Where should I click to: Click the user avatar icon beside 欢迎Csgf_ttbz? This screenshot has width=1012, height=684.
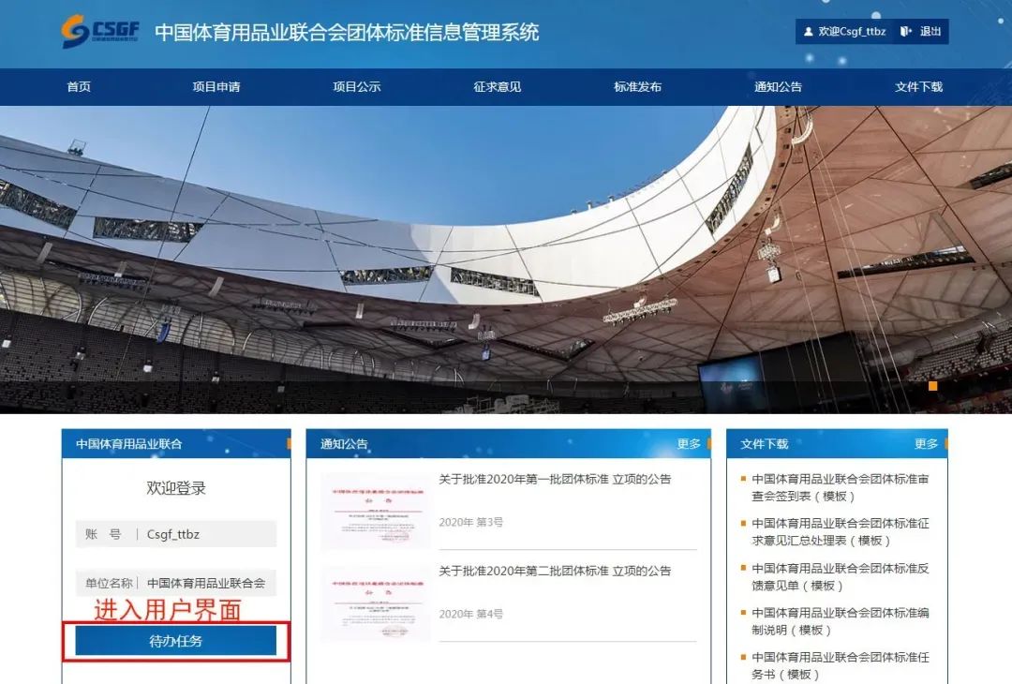coord(808,31)
